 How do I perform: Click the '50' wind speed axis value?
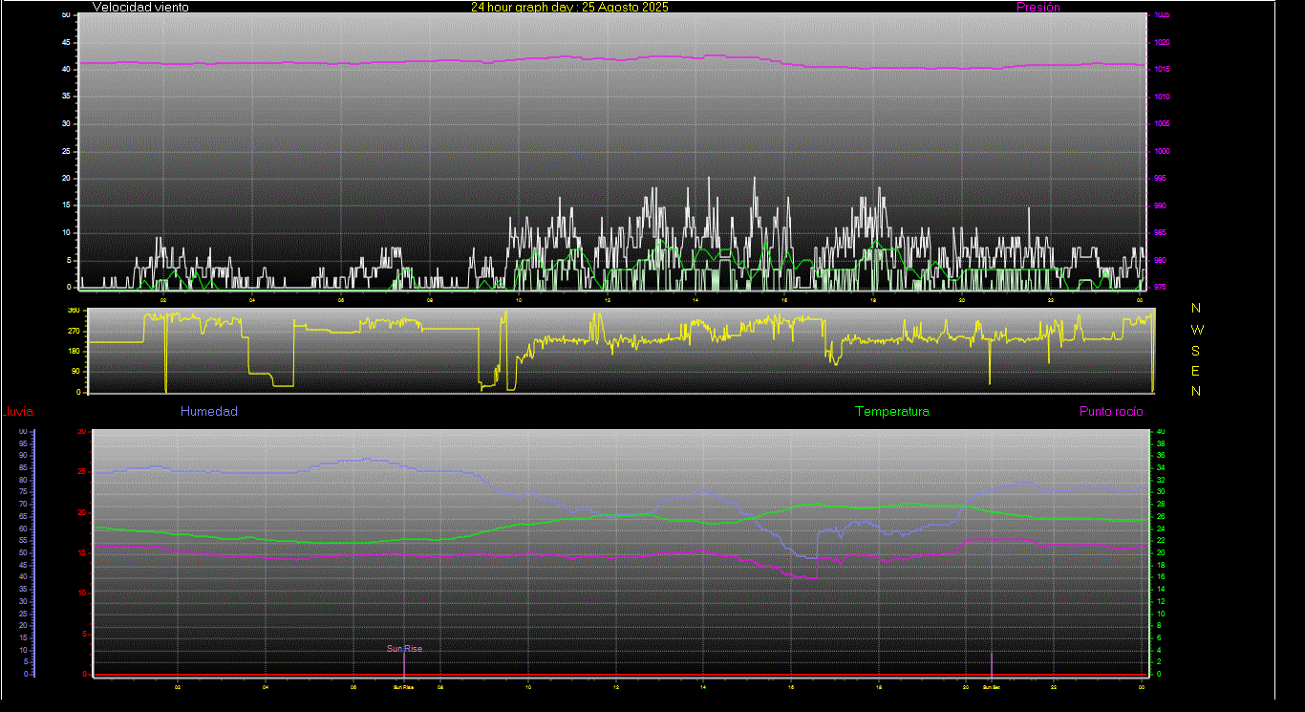click(x=66, y=15)
